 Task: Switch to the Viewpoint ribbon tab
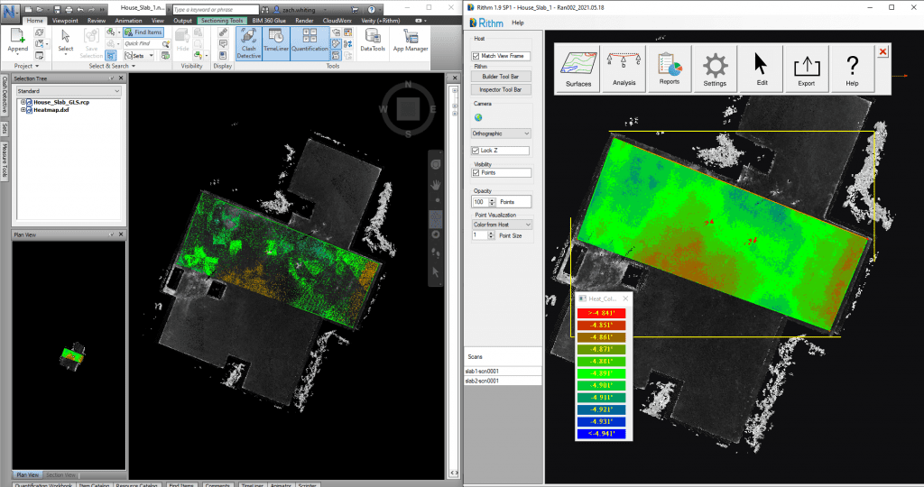click(x=65, y=21)
